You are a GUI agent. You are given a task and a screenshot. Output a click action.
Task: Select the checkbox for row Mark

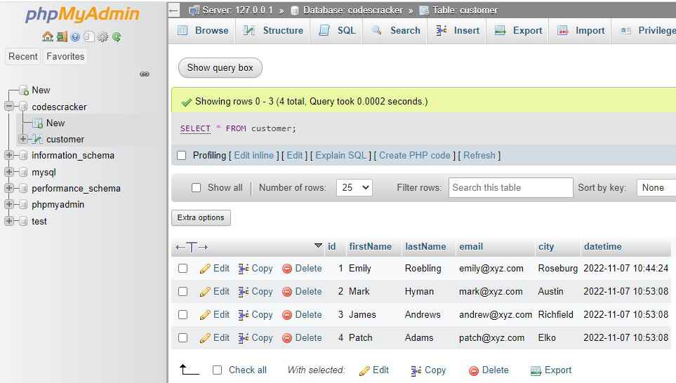pos(183,292)
